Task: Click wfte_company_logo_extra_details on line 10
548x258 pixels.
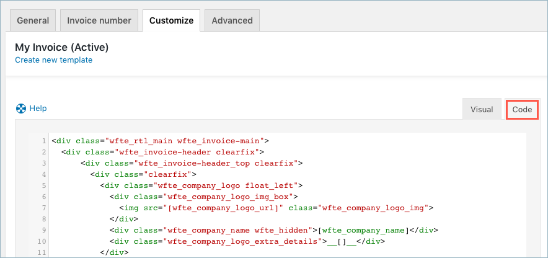Action: (x=247, y=242)
